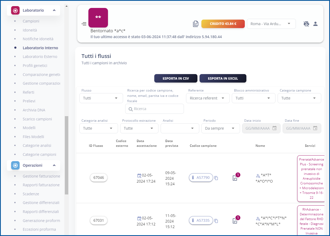The image size is (330, 236).
Task: Open the documents icon next to credit
Action: click(196, 24)
